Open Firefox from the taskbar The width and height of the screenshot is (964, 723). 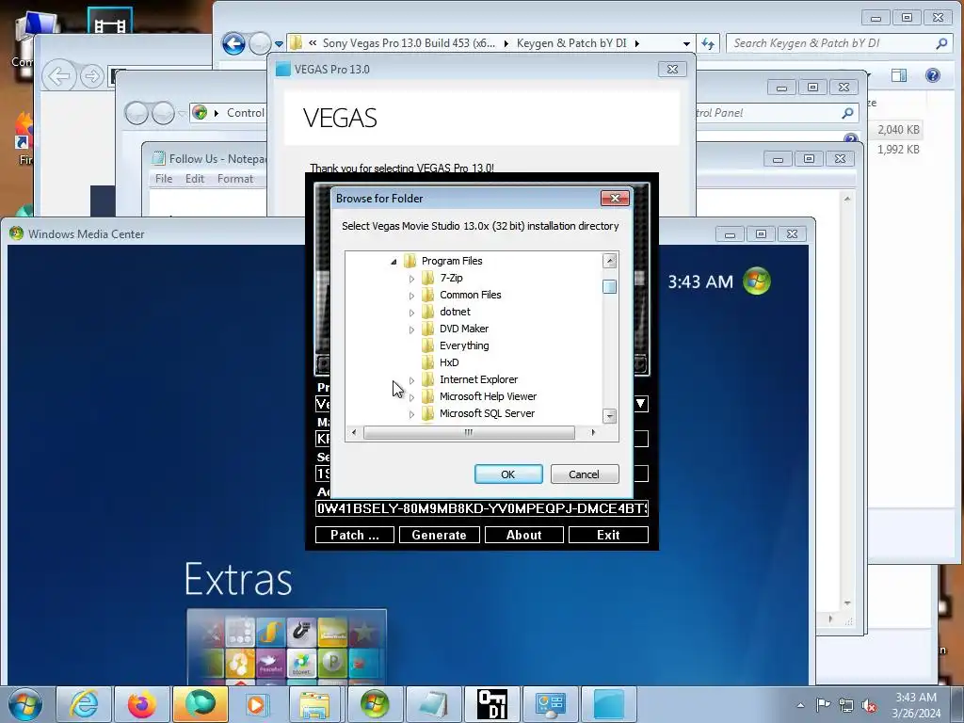pyautogui.click(x=142, y=704)
